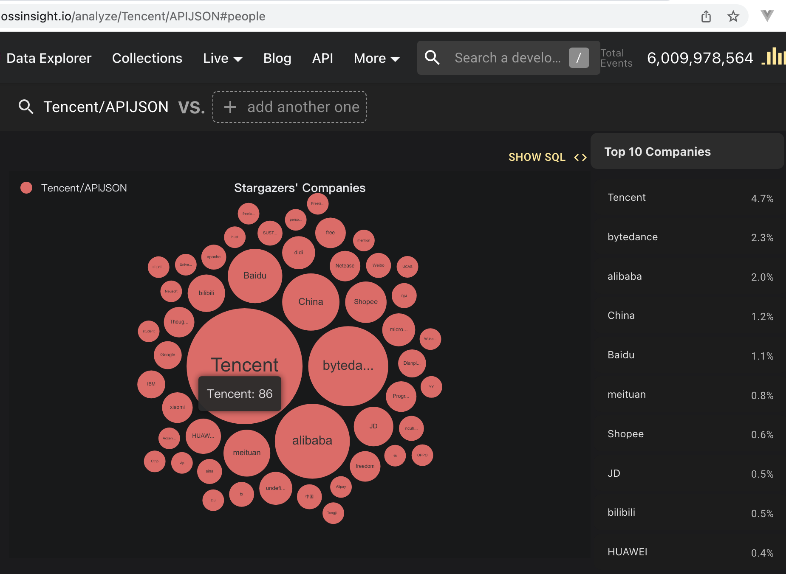Screen dimensions: 786x574
Task: Click the plus icon to add repository
Action: 230,107
